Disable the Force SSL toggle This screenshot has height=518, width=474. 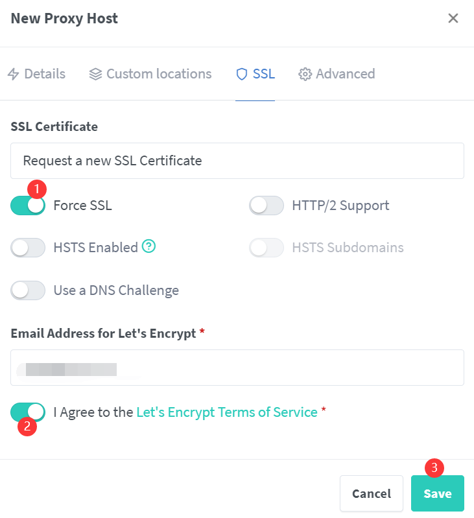click(x=28, y=206)
